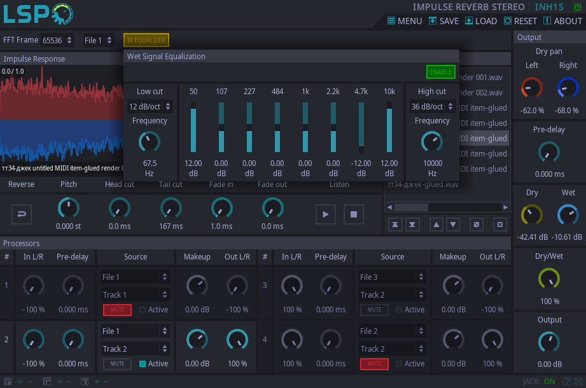586x388 pixels.
Task: Enable processor 4 Active checkbox
Action: click(399, 364)
